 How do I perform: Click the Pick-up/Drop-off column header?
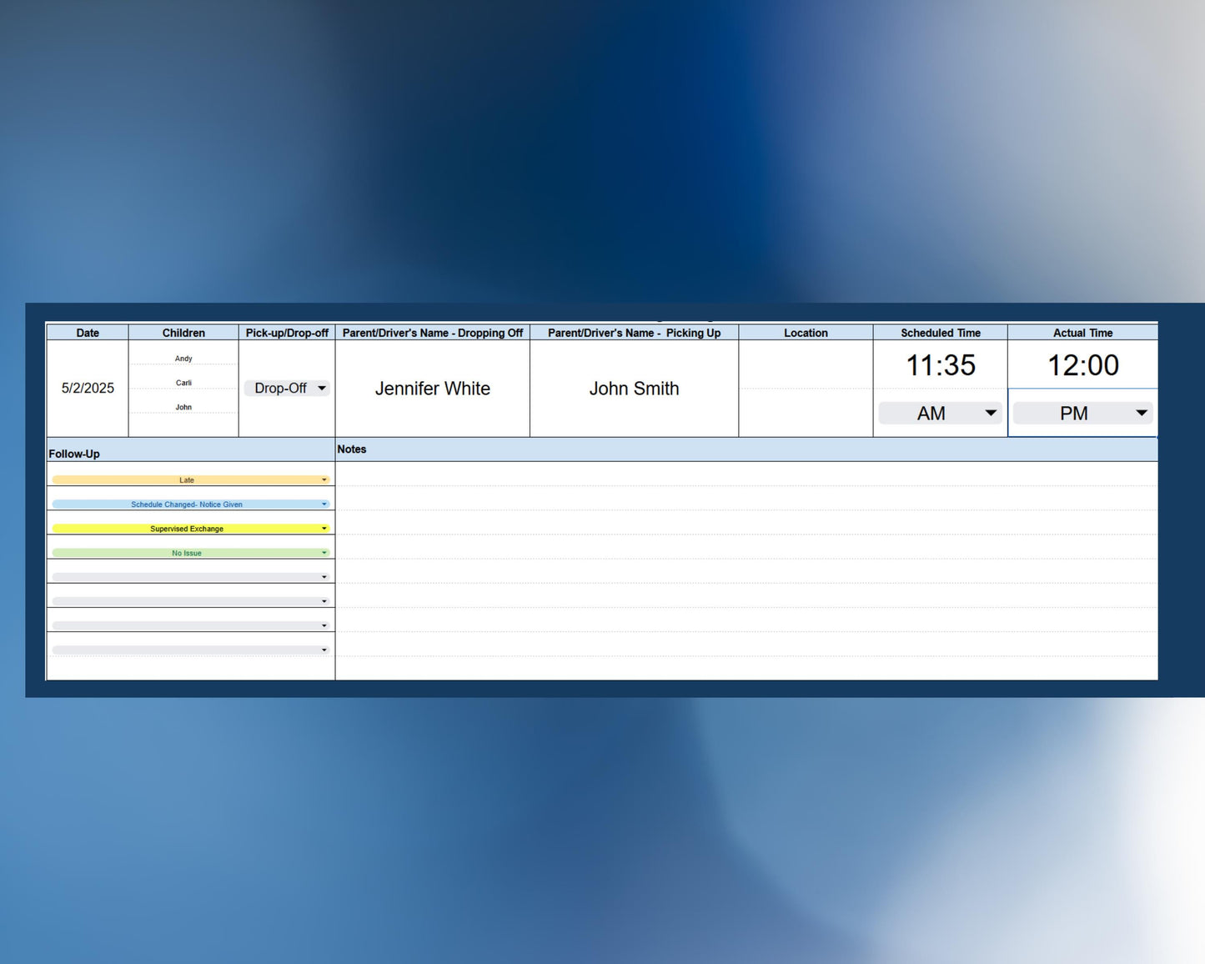[x=287, y=333]
